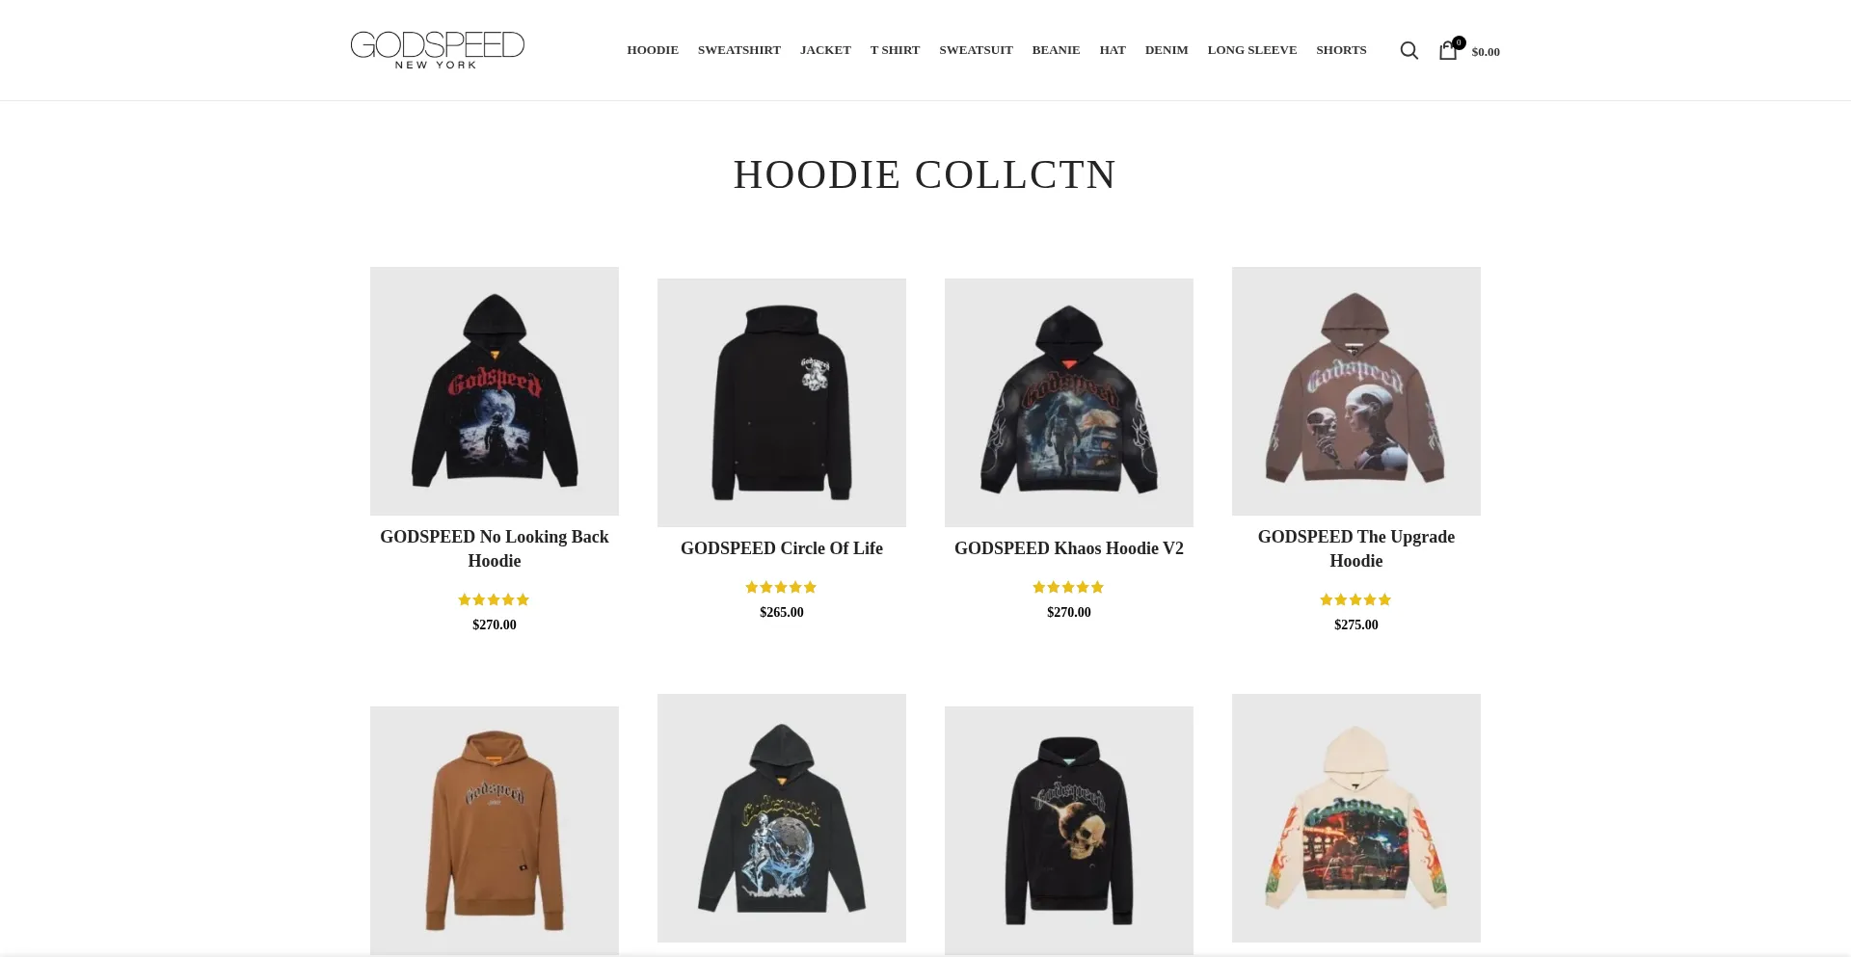Click the GODSPEED Circle Of Life title
Viewport: 1851px width, 957px height.
[x=782, y=548]
